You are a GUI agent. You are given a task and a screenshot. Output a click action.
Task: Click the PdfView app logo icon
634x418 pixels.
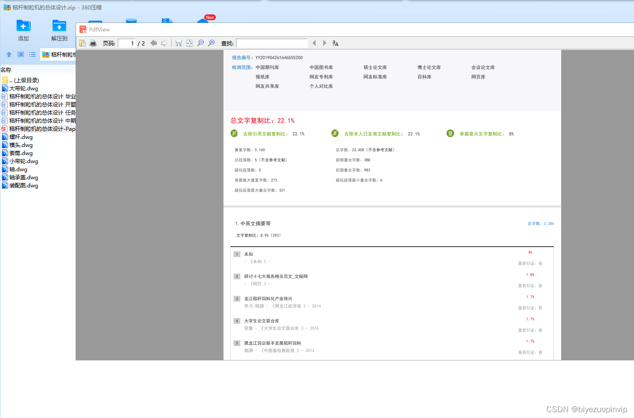[83, 29]
